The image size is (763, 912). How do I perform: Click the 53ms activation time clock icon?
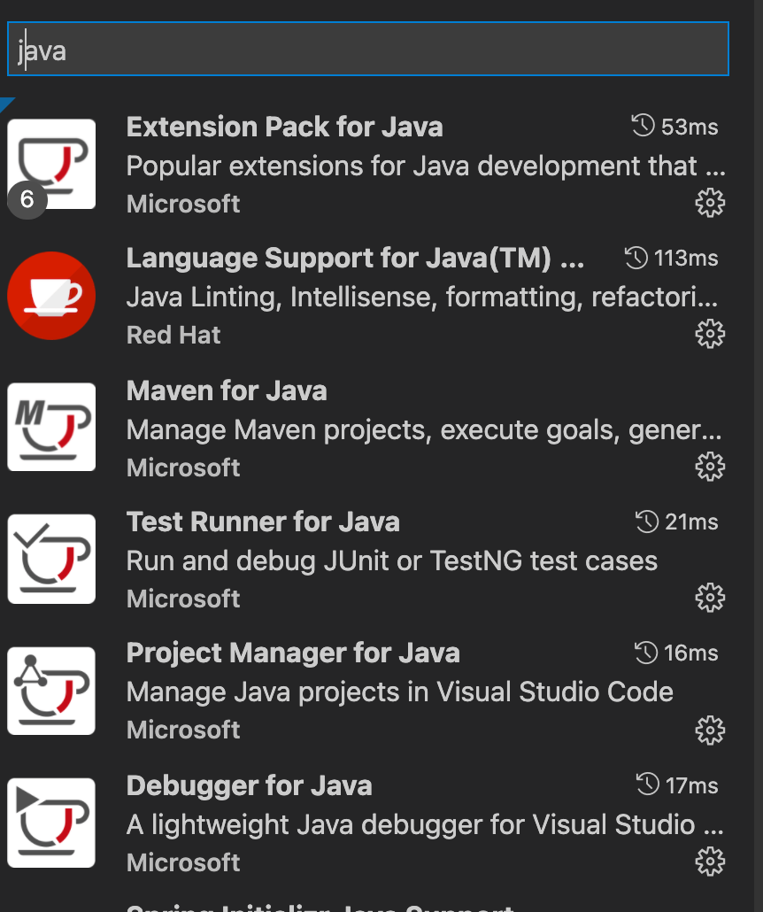644,126
